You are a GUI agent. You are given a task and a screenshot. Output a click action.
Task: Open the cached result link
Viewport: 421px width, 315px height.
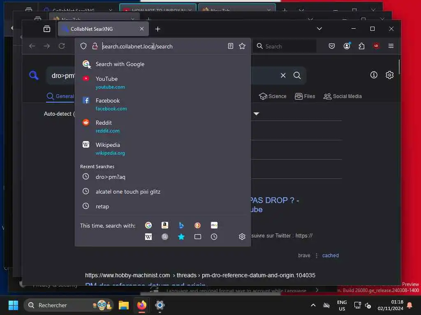point(330,256)
